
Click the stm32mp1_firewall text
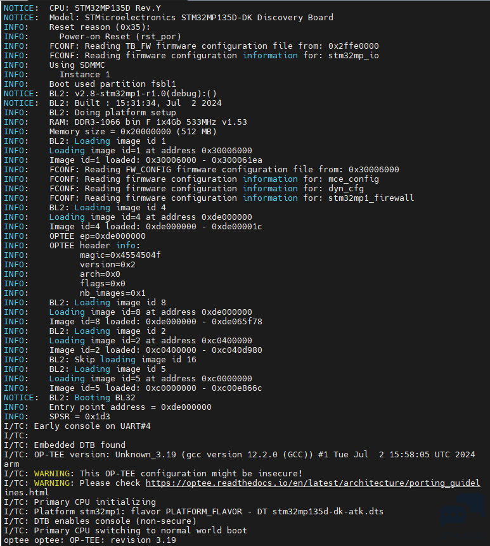[371, 198]
